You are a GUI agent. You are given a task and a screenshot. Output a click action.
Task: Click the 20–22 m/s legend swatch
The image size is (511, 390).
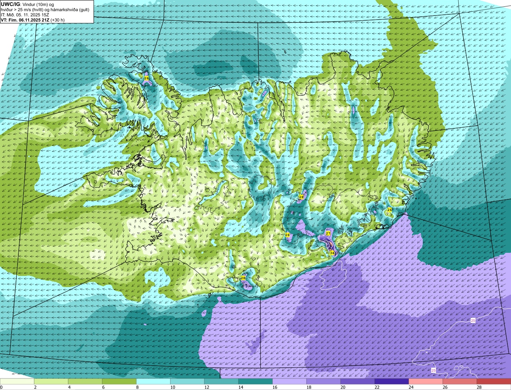(x=358, y=382)
